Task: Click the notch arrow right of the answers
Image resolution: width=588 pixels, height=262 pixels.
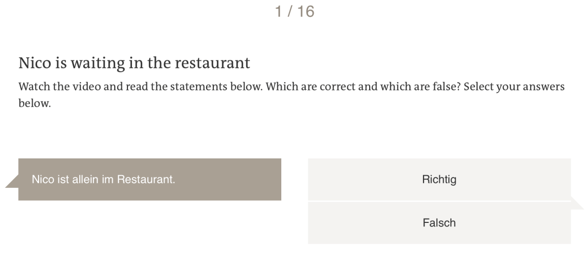Action: click(x=577, y=204)
